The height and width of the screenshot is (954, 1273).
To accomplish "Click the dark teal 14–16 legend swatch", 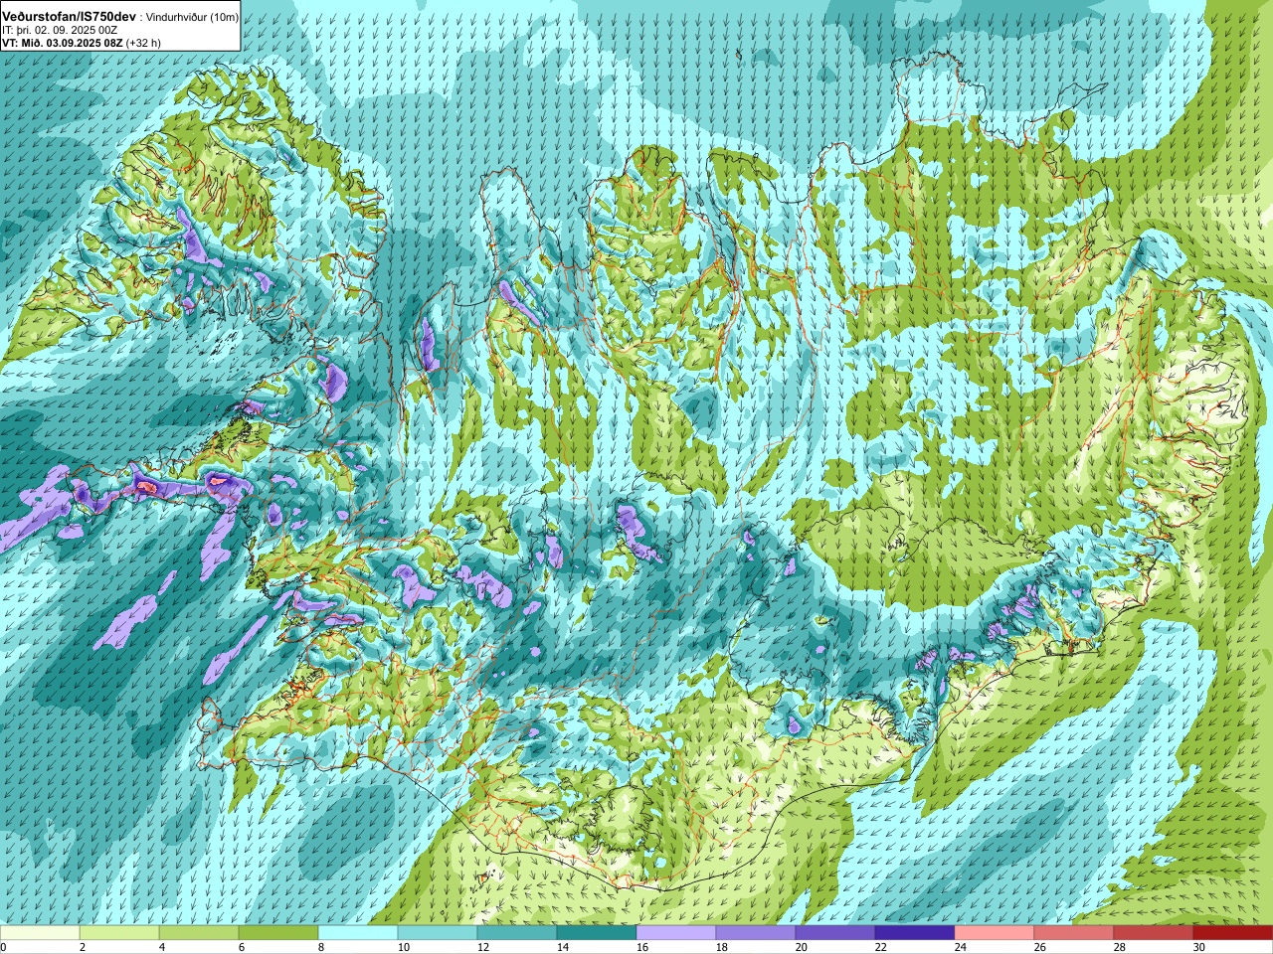I will pos(597,933).
